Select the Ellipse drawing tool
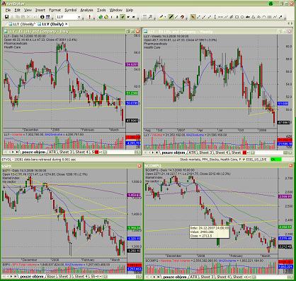Viewport: 296px width, 281px height. (242, 17)
